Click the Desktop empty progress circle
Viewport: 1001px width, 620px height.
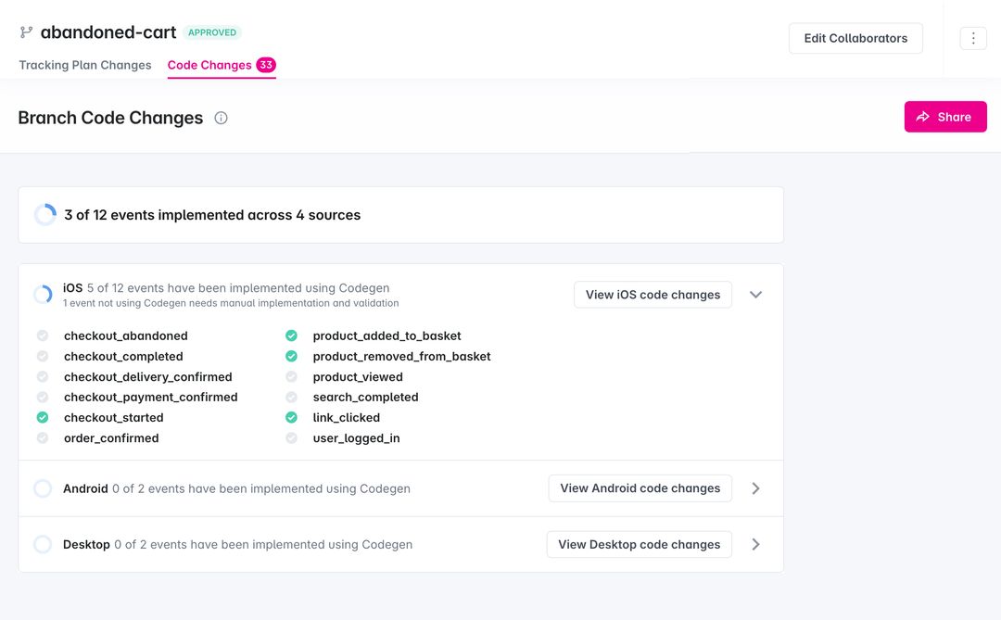43,544
